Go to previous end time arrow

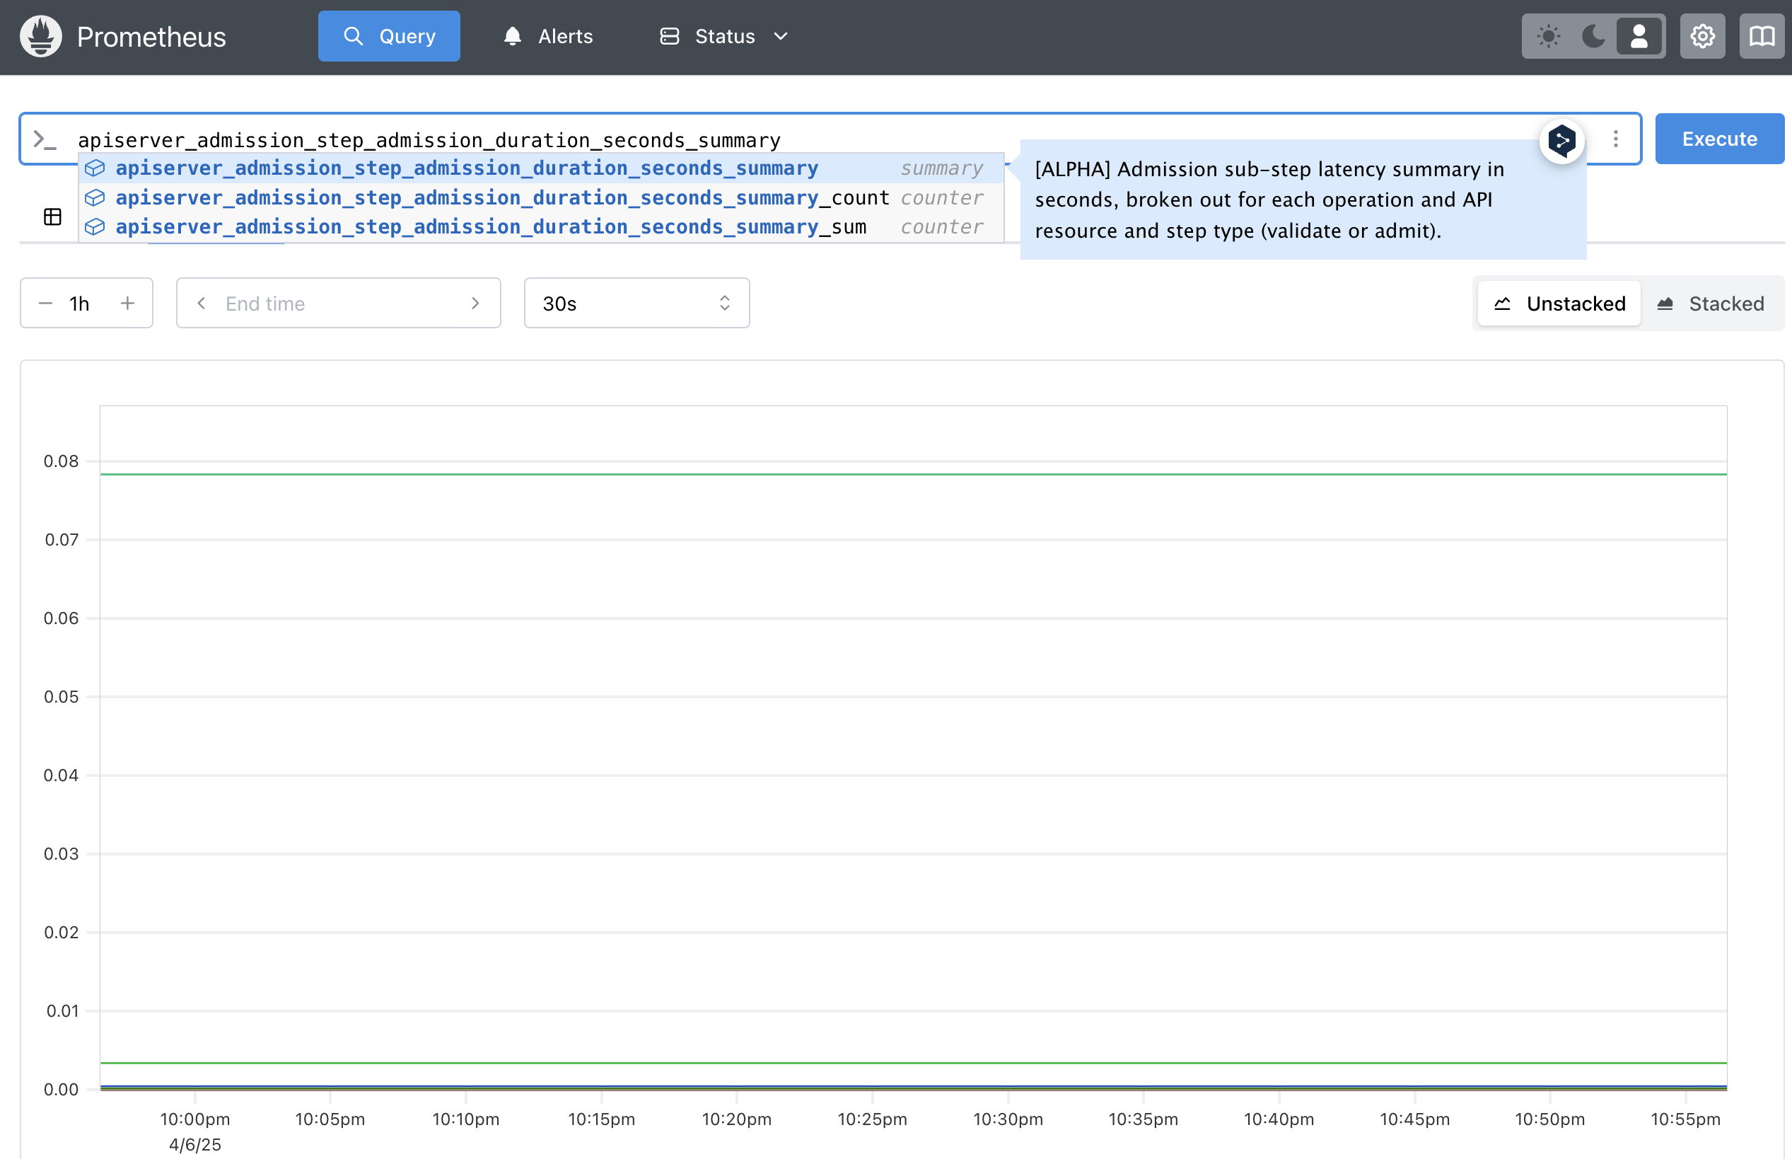[201, 304]
